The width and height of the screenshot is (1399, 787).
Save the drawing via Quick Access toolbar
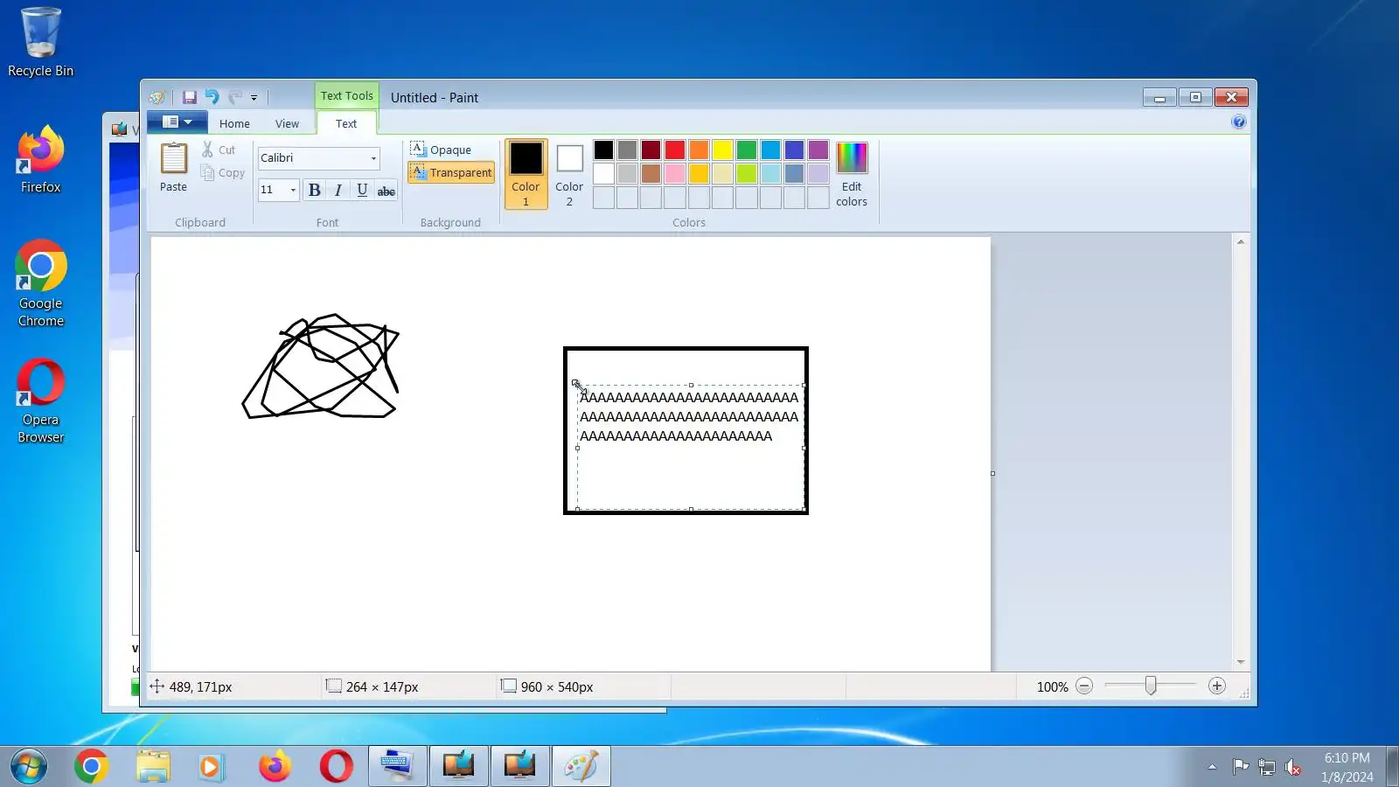click(x=189, y=97)
